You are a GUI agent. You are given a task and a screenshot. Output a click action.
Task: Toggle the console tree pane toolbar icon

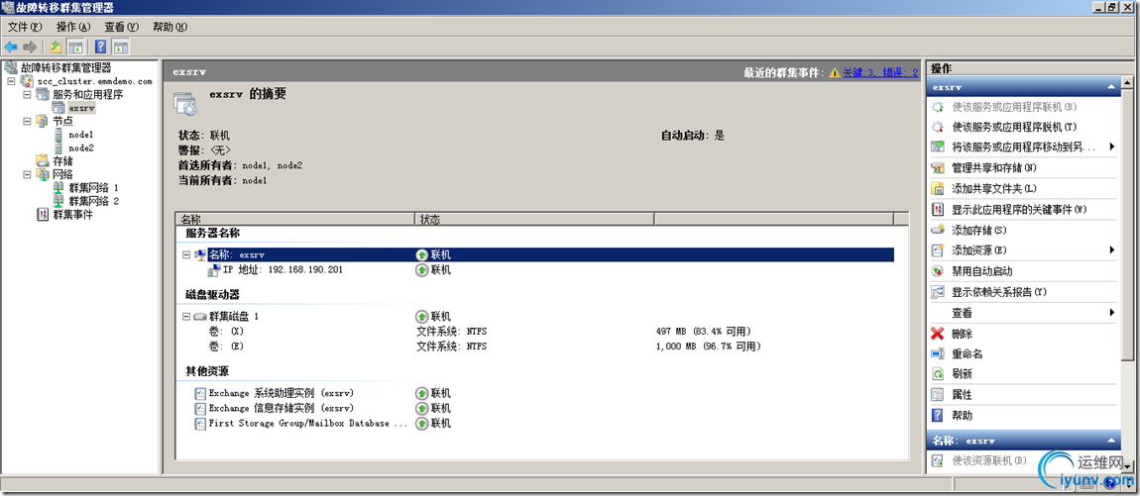[75, 48]
